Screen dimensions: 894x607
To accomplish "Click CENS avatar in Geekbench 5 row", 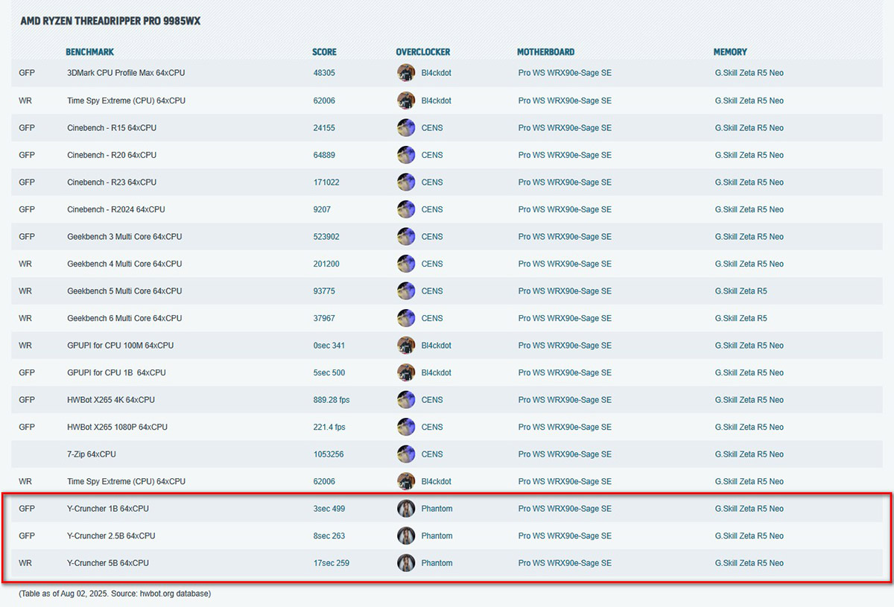I will 406,290.
